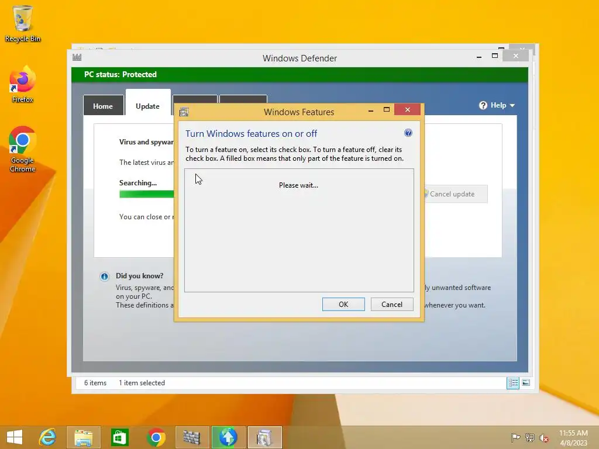Switch to Windows Defender taskbar button
Screen dimensions: 599x449
click(x=192, y=437)
